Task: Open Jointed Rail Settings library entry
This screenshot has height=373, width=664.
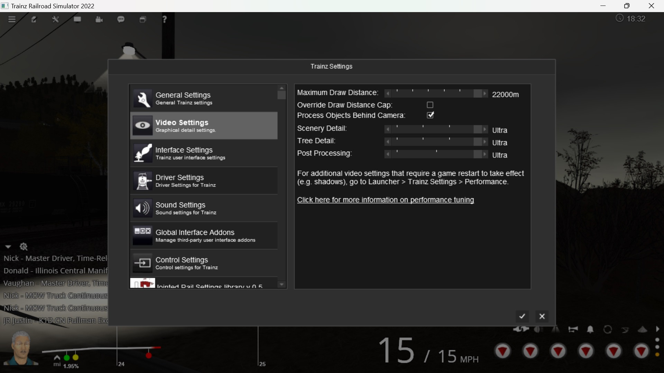Action: (x=204, y=283)
